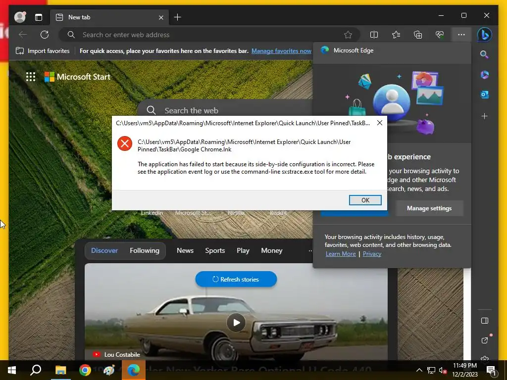Click the Microsoft Edge taskbar icon
The height and width of the screenshot is (380, 507).
point(134,370)
